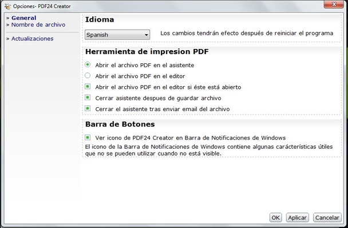Toggle Ver icono de PDF24 Creator checkbox
This screenshot has height=228, width=348.
point(88,137)
